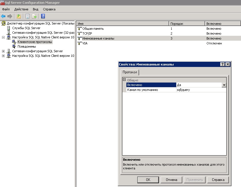Click the Help question mark toolbar icon
Image resolution: width=241 pixels, height=187 pixels.
(43, 16)
